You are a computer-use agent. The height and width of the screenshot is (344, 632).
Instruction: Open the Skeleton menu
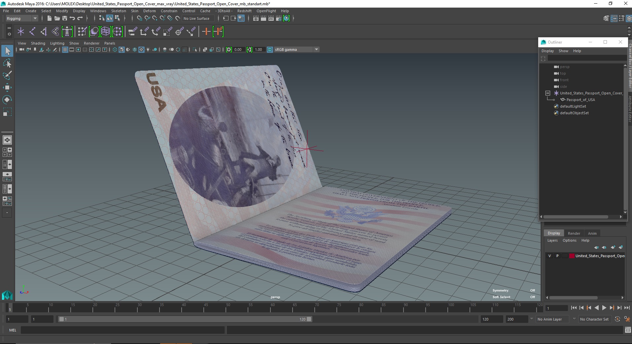coord(119,11)
